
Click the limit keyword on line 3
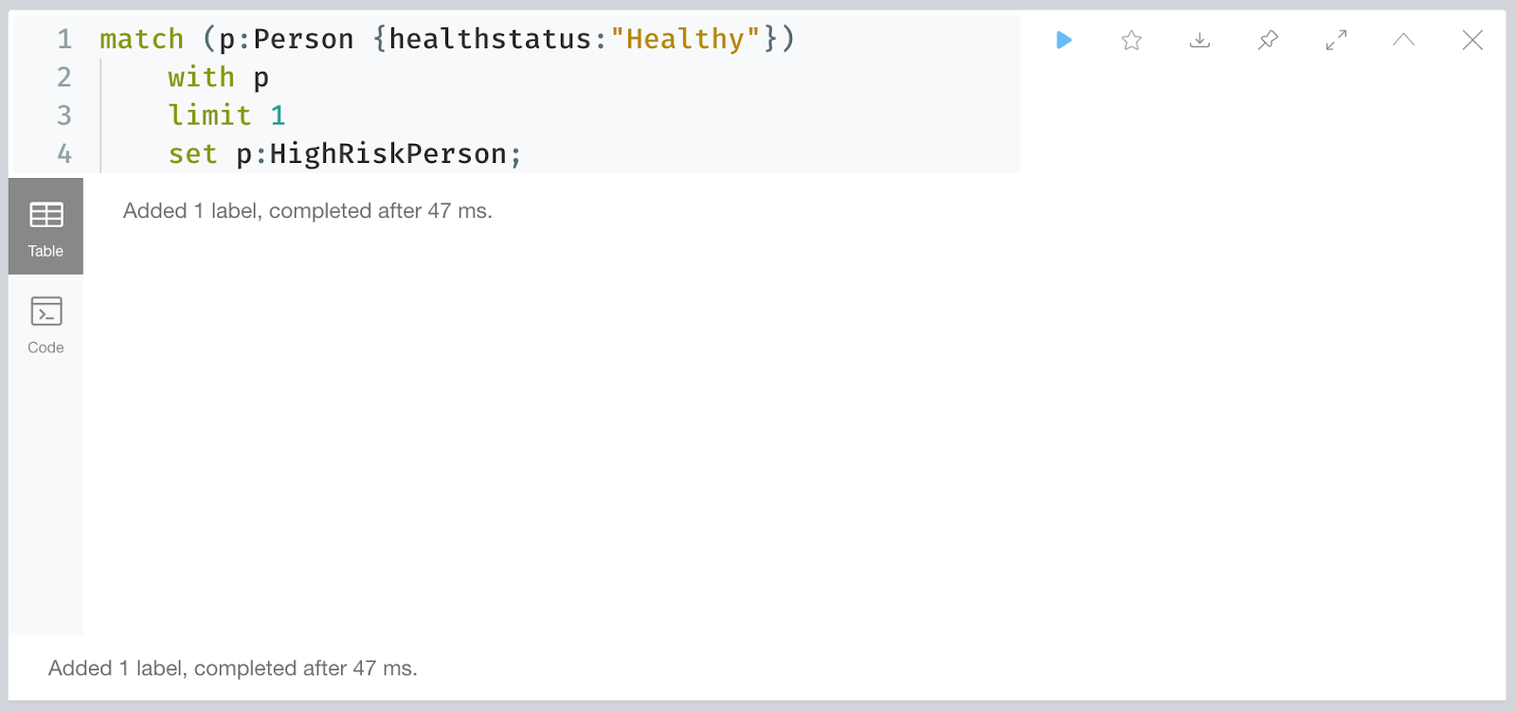pyautogui.click(x=209, y=116)
